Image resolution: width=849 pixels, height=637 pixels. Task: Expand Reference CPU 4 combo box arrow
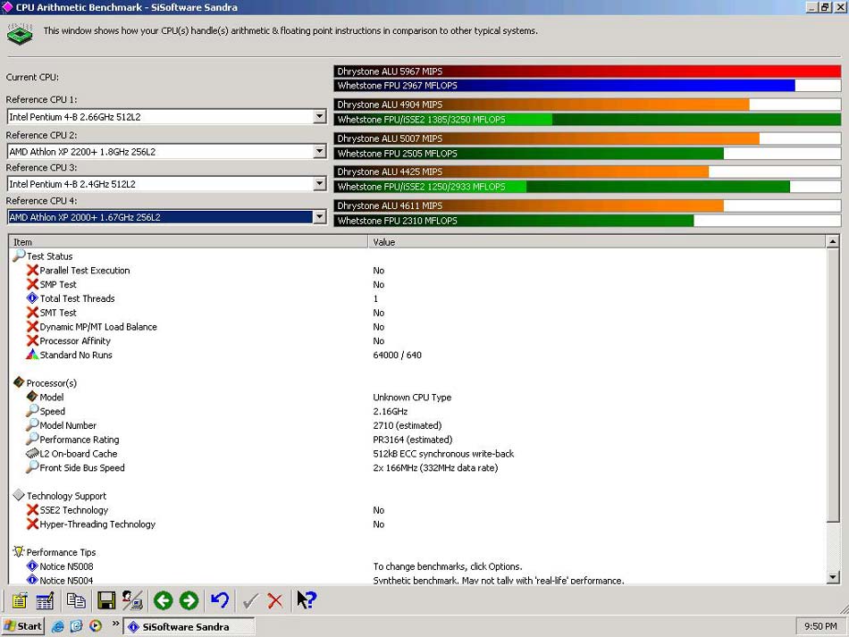tap(319, 217)
